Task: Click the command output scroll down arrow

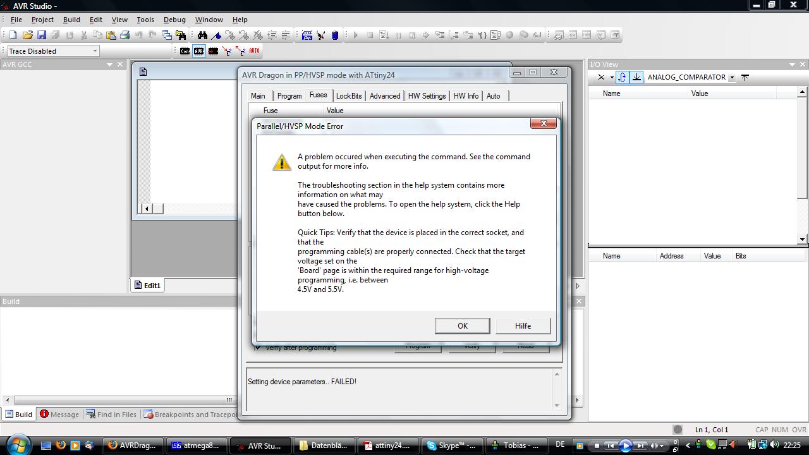Action: [x=556, y=405]
